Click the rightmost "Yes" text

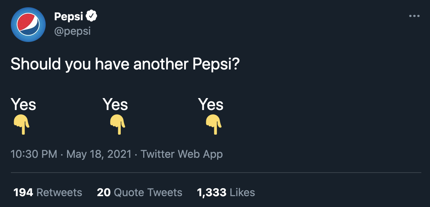pos(211,105)
